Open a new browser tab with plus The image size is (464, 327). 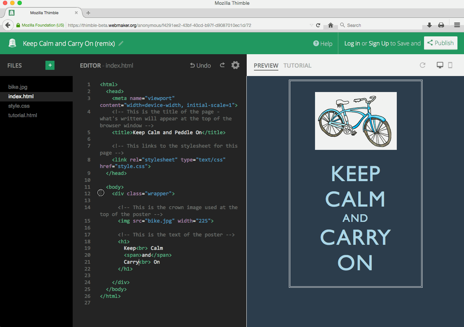[x=88, y=13]
